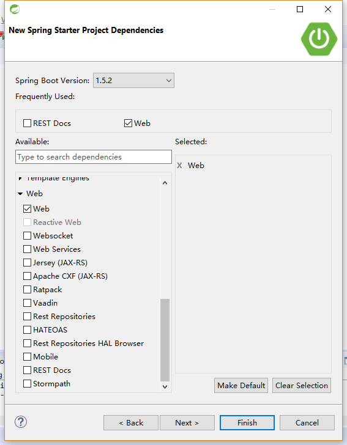This screenshot has height=445, width=347.
Task: Uncheck Web under the Web category
Action: (x=28, y=209)
